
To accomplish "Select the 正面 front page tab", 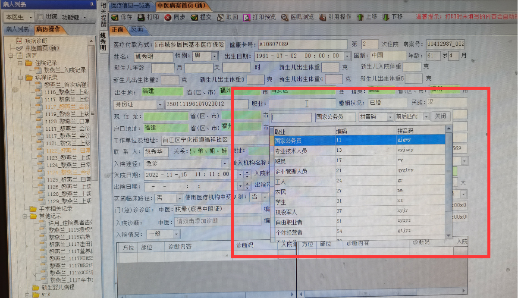I will click(x=118, y=30).
